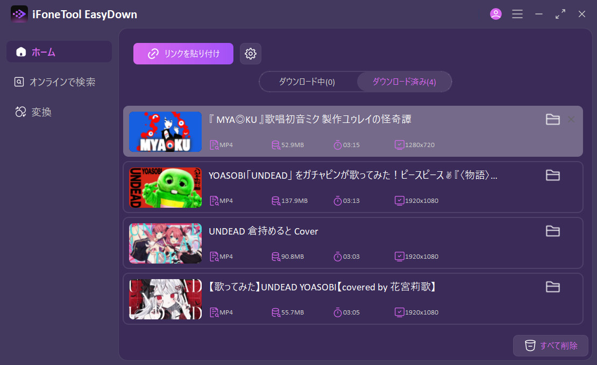Open folder for the YOASOBI UNDEAD Gachapin video
Viewport: 597px width, 365px height.
tap(552, 176)
